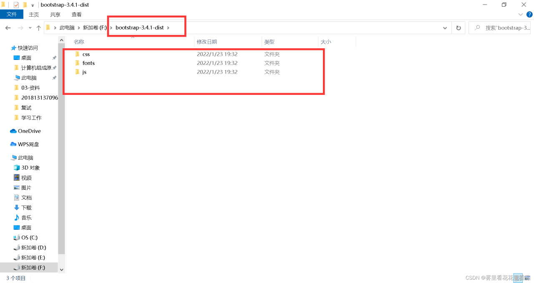
Task: Refresh the folder with the refresh icon
Action: pos(458,28)
